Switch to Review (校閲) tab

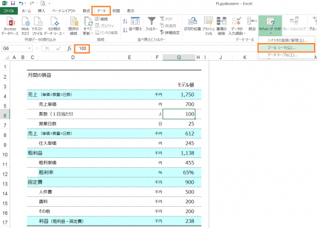(x=116, y=11)
